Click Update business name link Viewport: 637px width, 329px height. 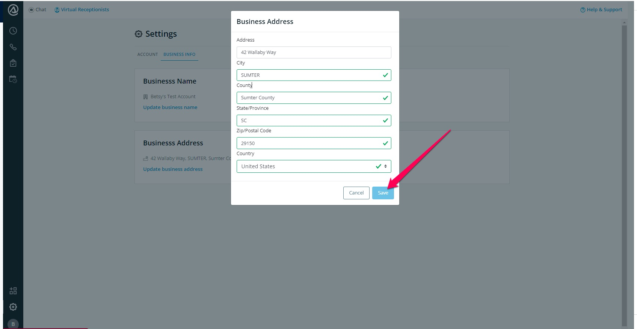[x=170, y=107]
